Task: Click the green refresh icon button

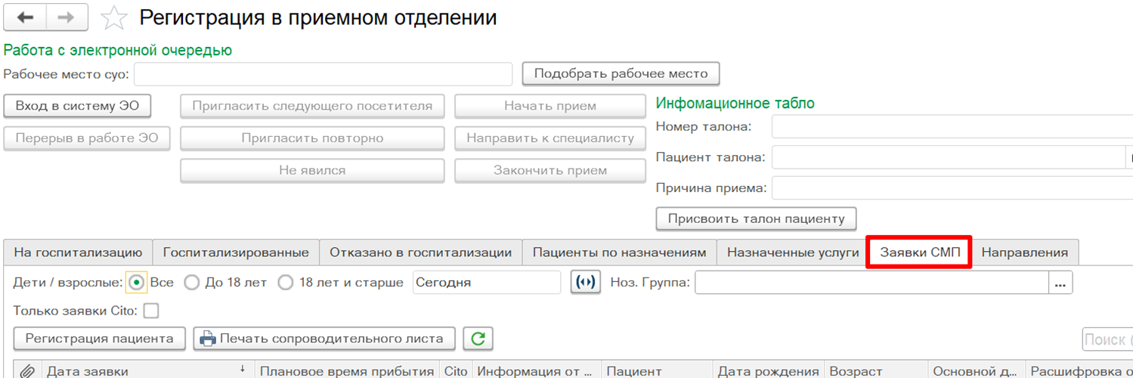Action: coord(478,339)
